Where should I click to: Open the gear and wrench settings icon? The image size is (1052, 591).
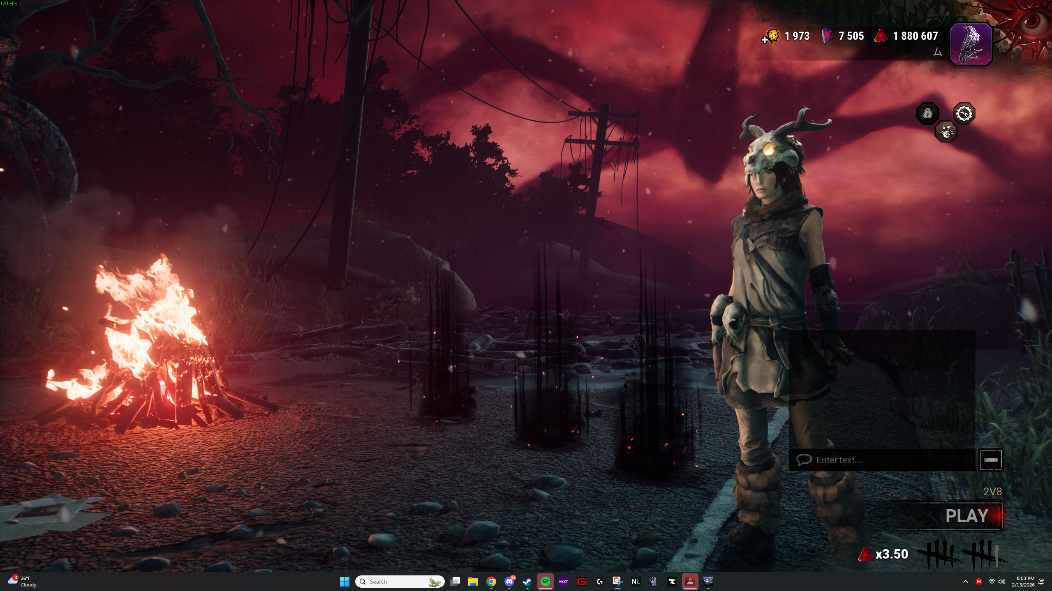(964, 113)
